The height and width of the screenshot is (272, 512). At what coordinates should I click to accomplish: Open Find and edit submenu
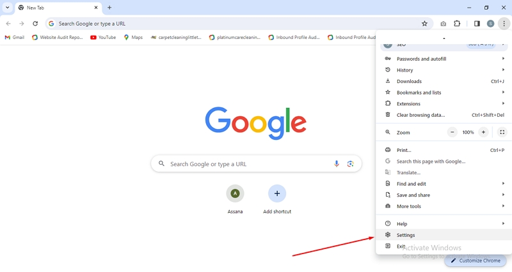coord(444,184)
